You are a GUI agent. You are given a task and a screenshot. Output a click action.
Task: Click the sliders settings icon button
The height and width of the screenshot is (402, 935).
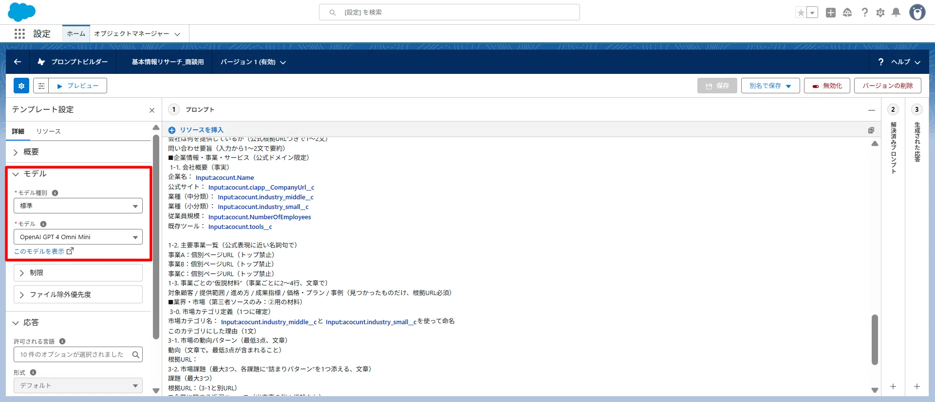coord(41,86)
